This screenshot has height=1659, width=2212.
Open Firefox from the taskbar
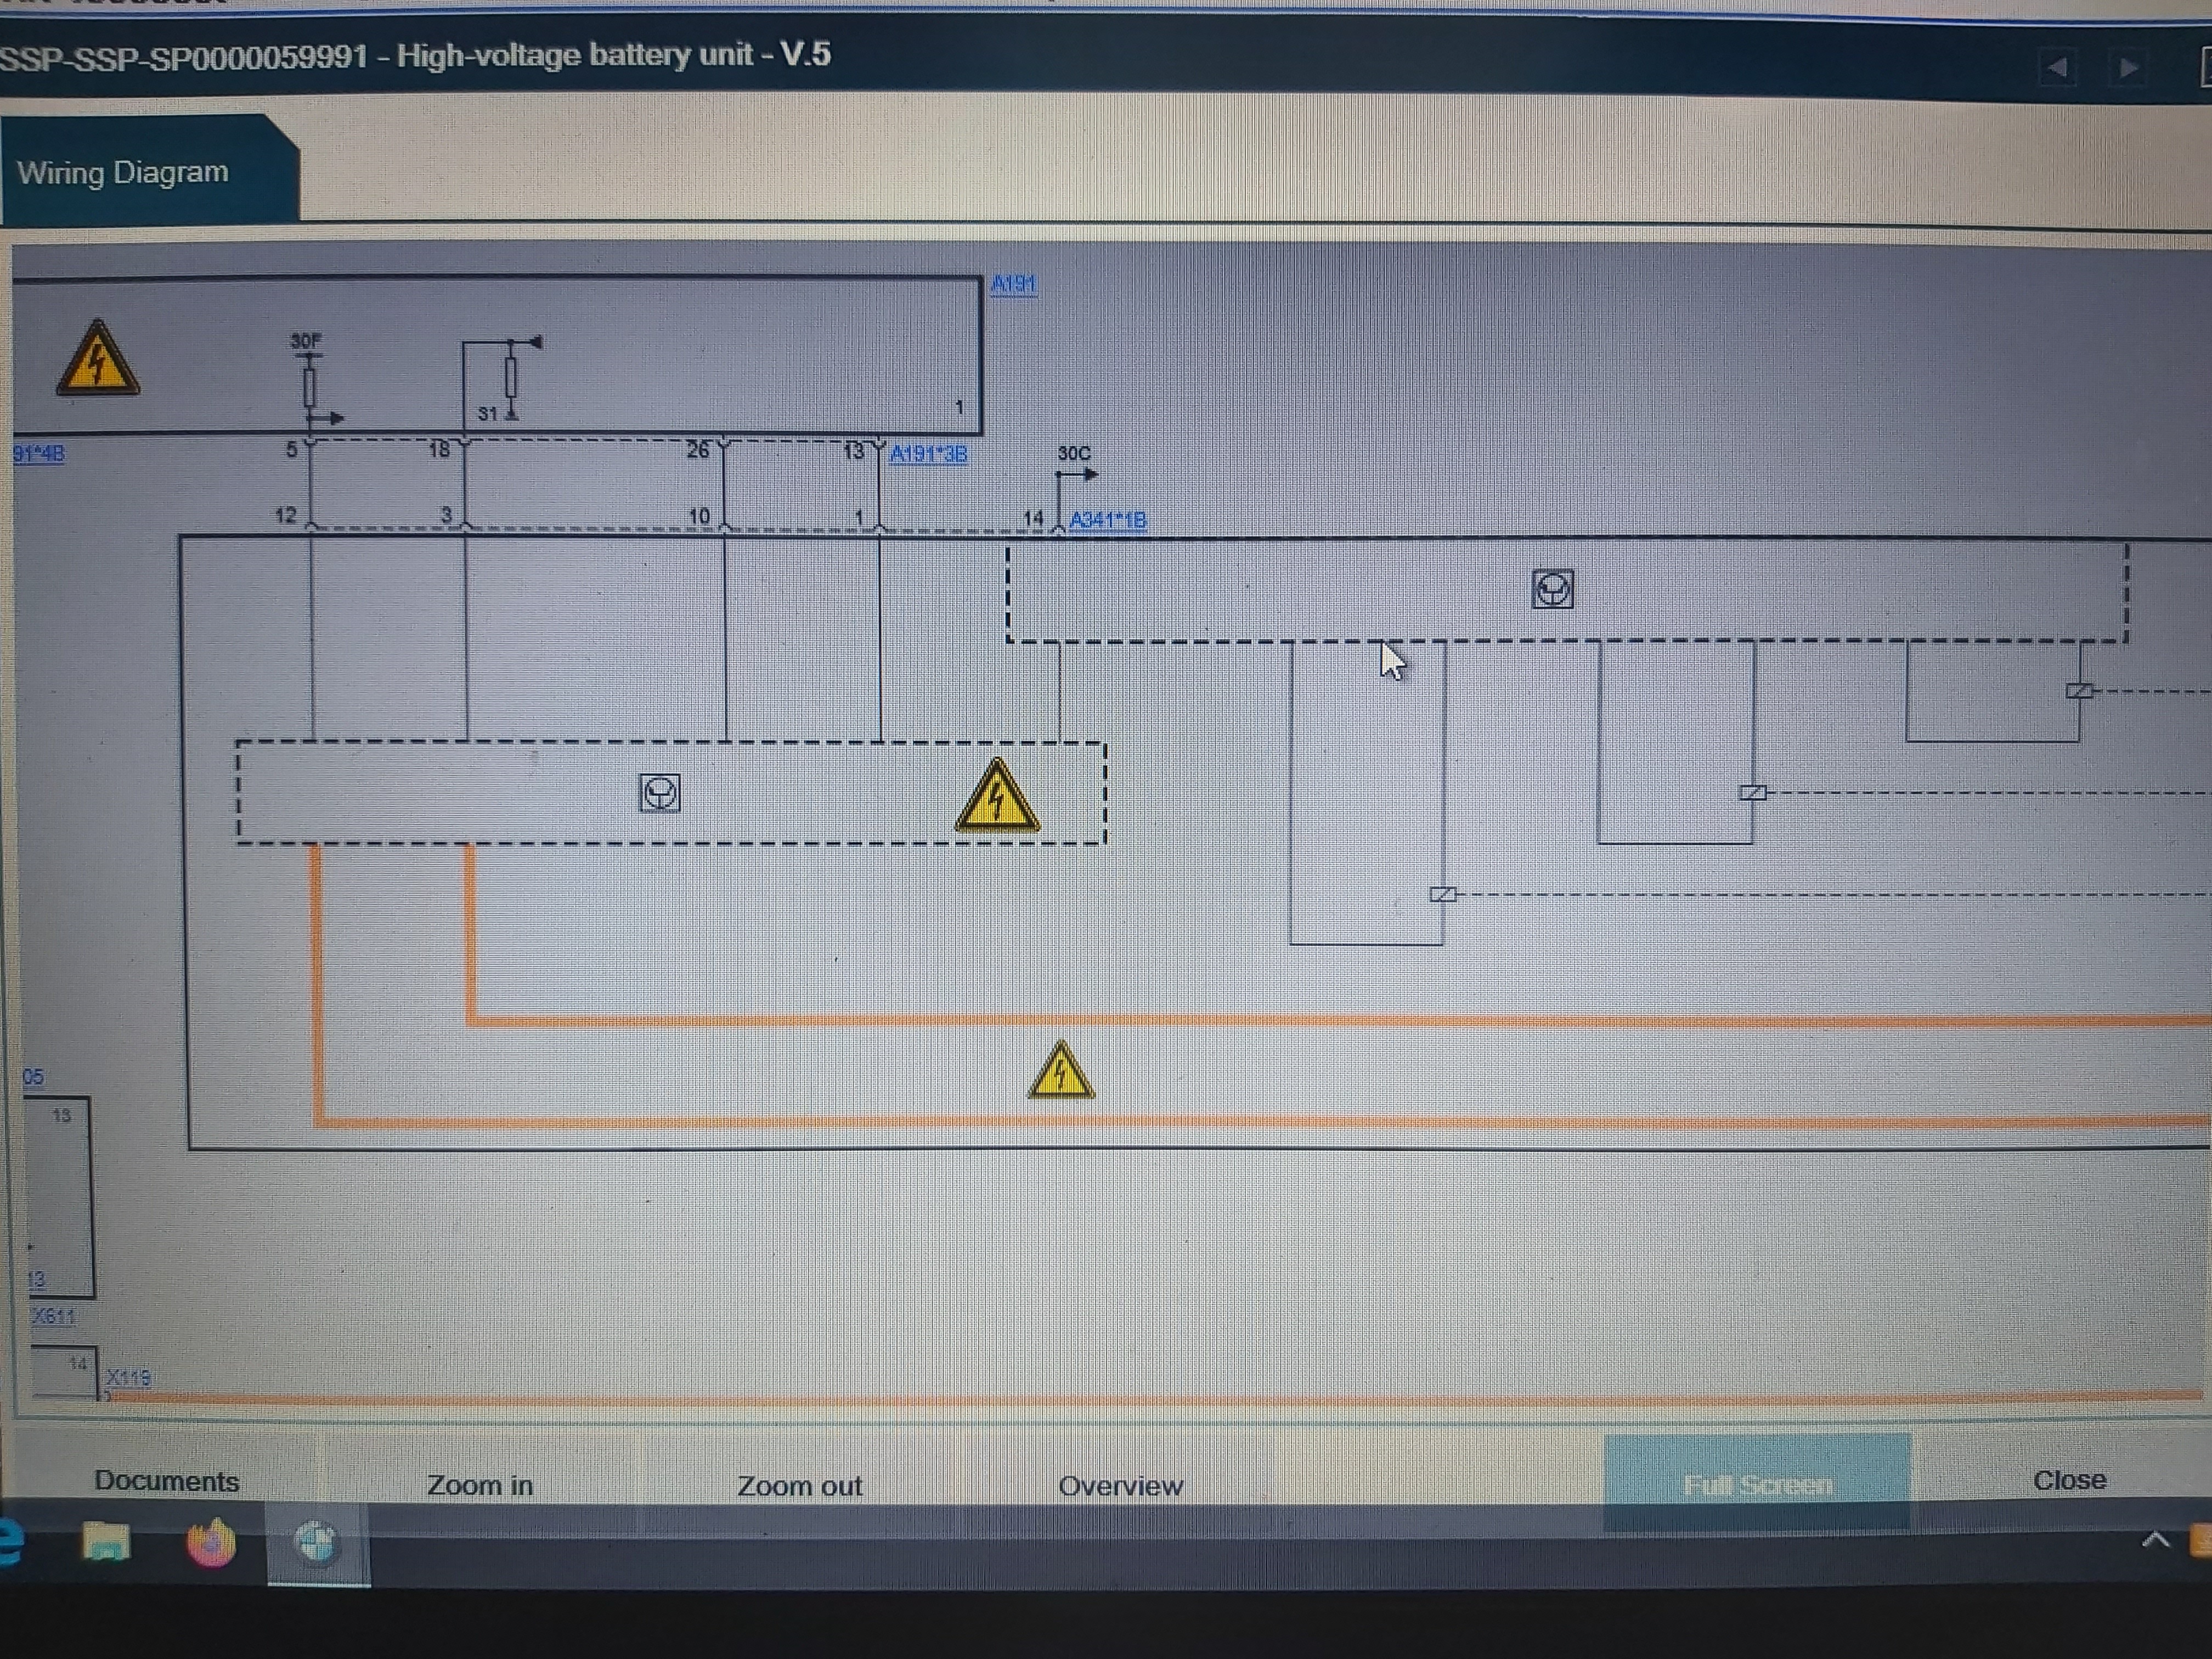pyautogui.click(x=211, y=1542)
